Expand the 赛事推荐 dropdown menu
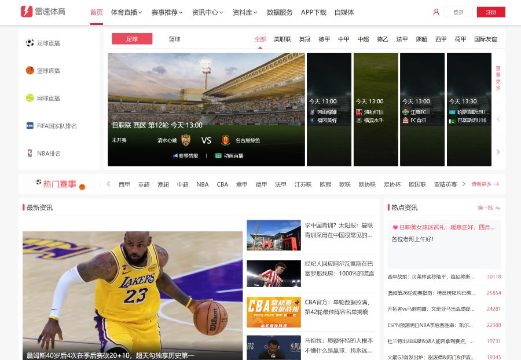Screen dimensions: 521x360 click(167, 12)
